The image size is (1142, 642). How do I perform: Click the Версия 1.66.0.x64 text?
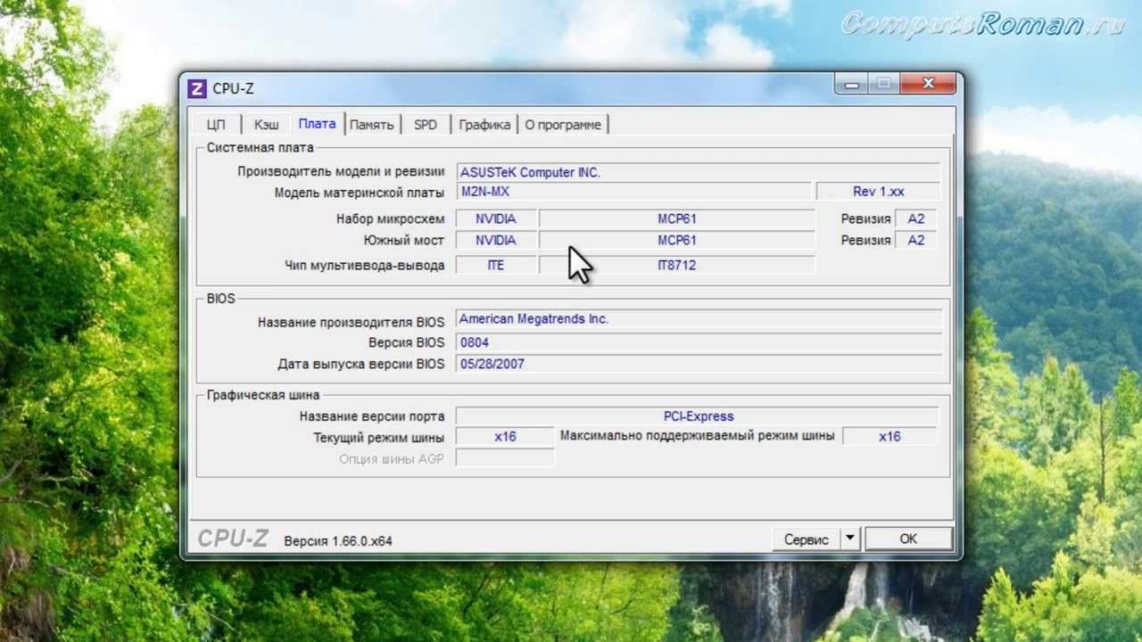pos(338,540)
